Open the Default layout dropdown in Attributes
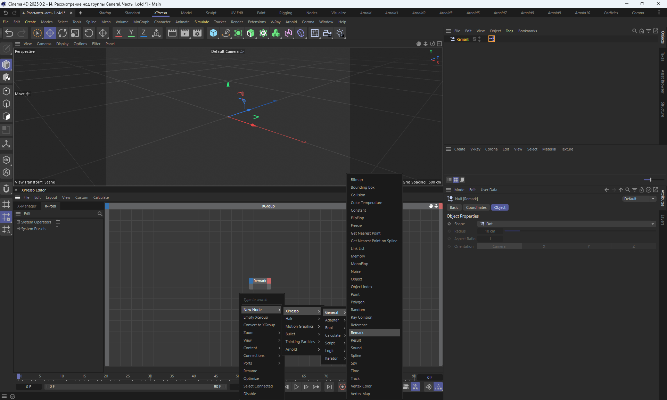The width and height of the screenshot is (667, 400). (x=639, y=199)
